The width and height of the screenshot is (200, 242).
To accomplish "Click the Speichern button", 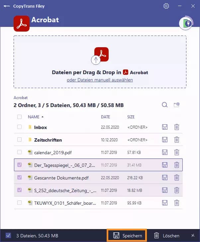I will point(127,235).
